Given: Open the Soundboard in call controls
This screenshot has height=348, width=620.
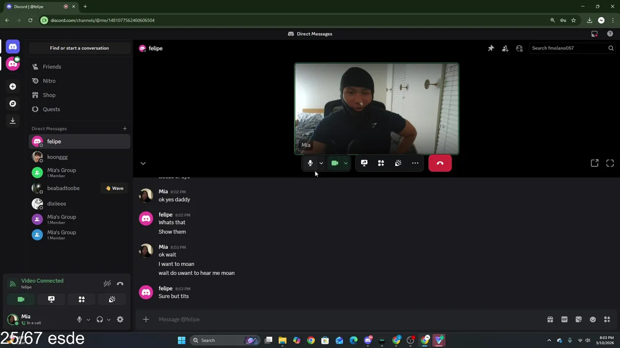Looking at the screenshot, I should [398, 163].
